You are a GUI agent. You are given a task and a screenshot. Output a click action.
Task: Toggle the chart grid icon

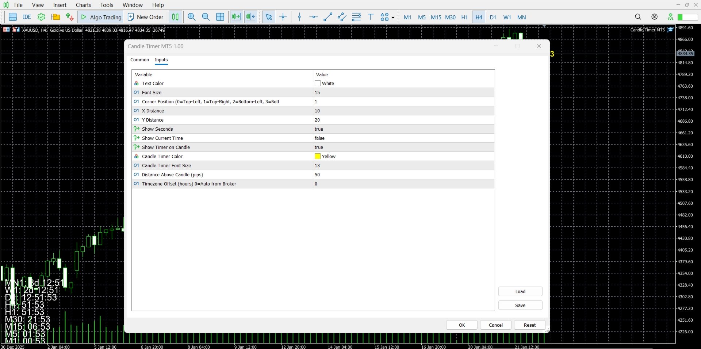tap(220, 17)
